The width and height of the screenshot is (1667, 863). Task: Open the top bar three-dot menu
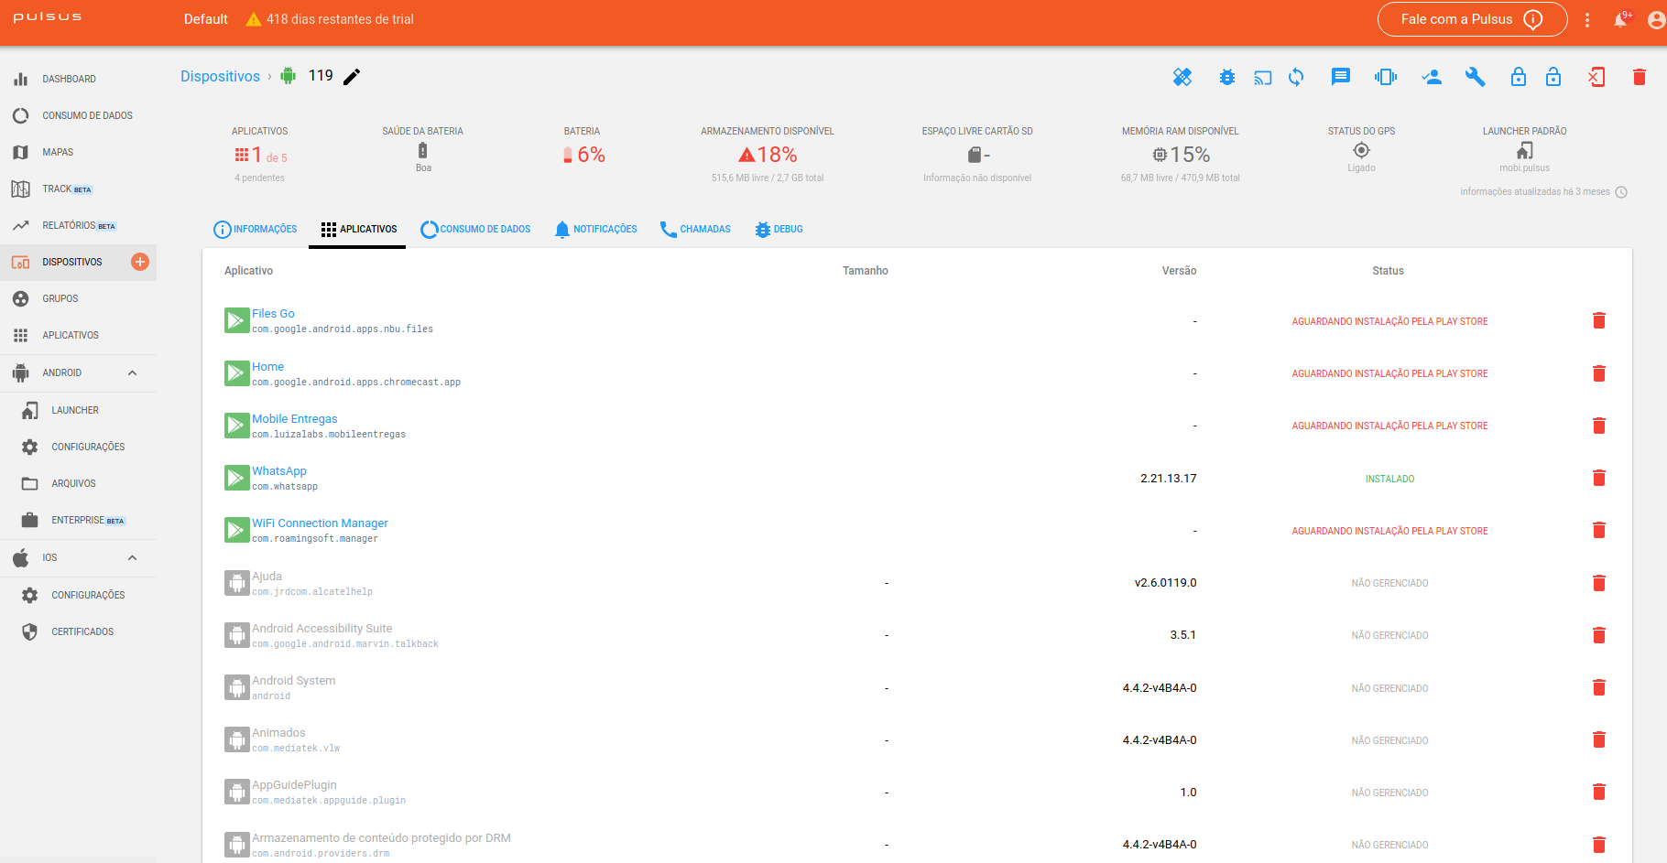(1587, 19)
